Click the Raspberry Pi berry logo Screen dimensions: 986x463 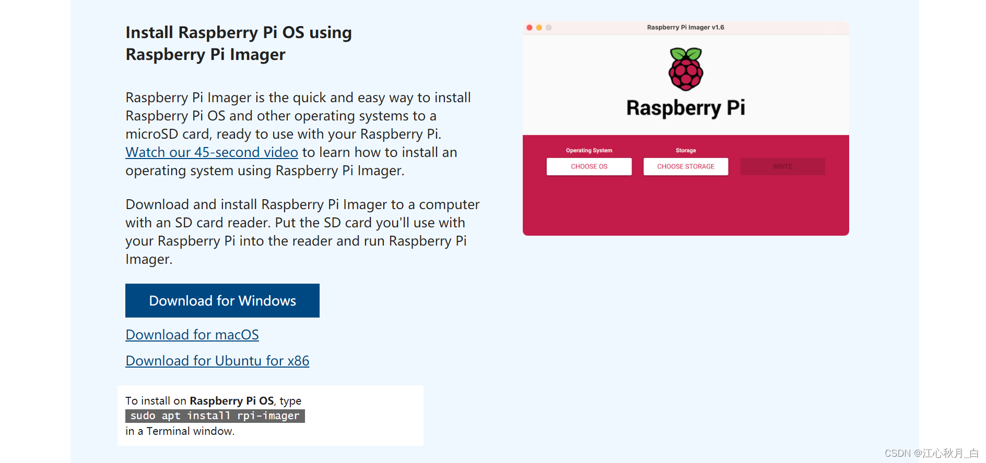point(686,69)
